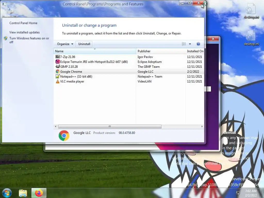Open View installed updates link
The width and height of the screenshot is (264, 198).
click(x=24, y=32)
